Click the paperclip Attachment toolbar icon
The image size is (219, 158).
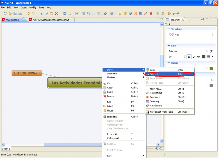[106, 14]
